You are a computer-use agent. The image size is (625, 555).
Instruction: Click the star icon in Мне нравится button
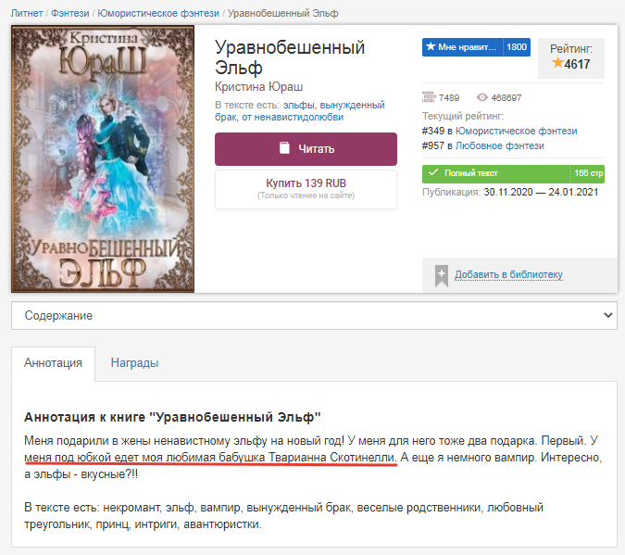431,46
